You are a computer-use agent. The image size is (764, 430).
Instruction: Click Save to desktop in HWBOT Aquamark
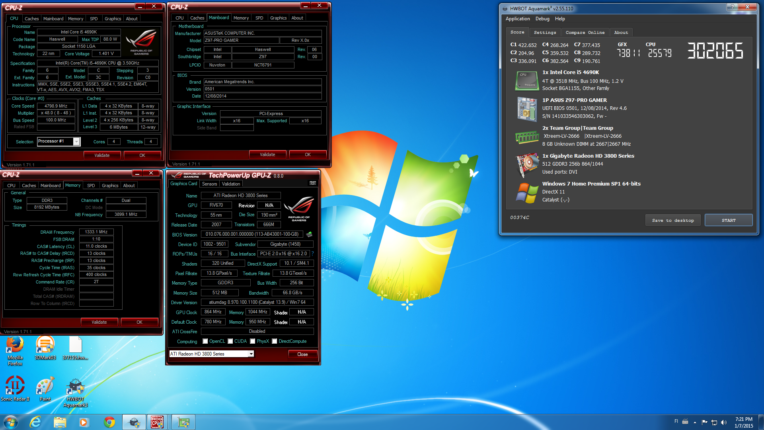(672, 220)
